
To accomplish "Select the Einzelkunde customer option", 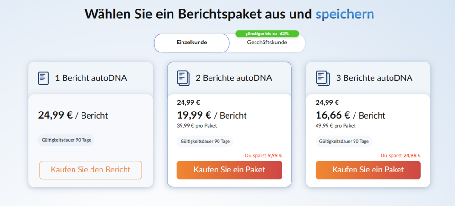I will click(191, 43).
